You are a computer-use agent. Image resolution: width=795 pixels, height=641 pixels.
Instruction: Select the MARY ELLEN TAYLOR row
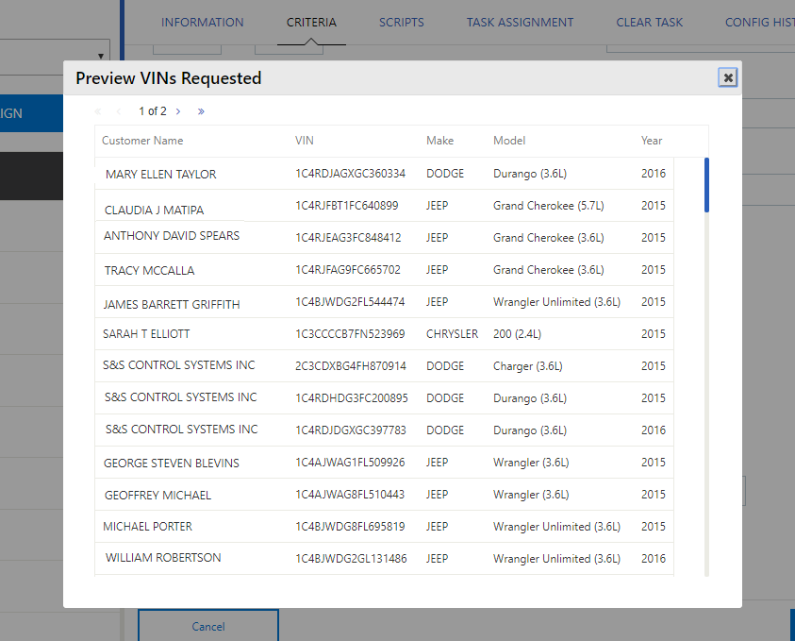(x=384, y=174)
